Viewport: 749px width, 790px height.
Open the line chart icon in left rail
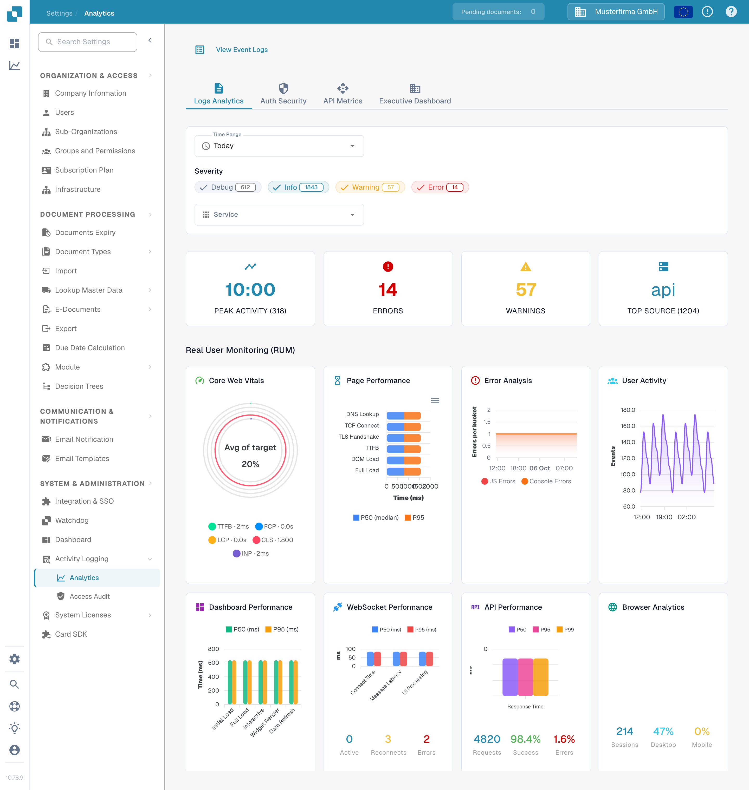click(14, 65)
